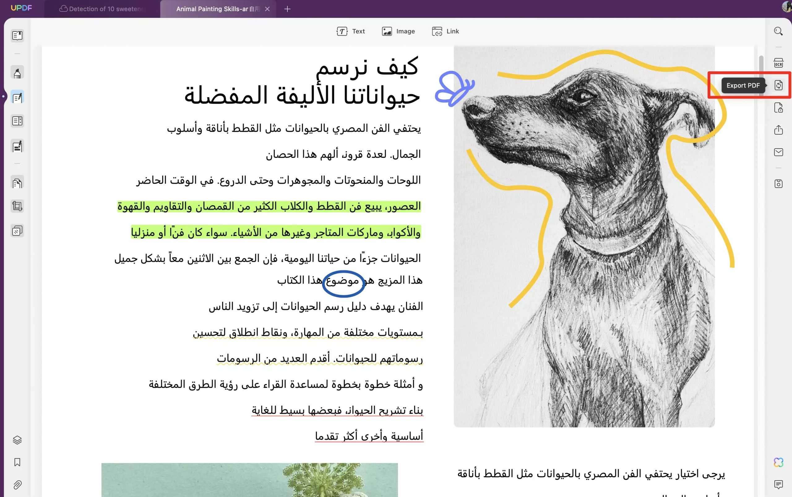The height and width of the screenshot is (497, 792).
Task: Select the Crop pages tool
Action: tap(17, 206)
